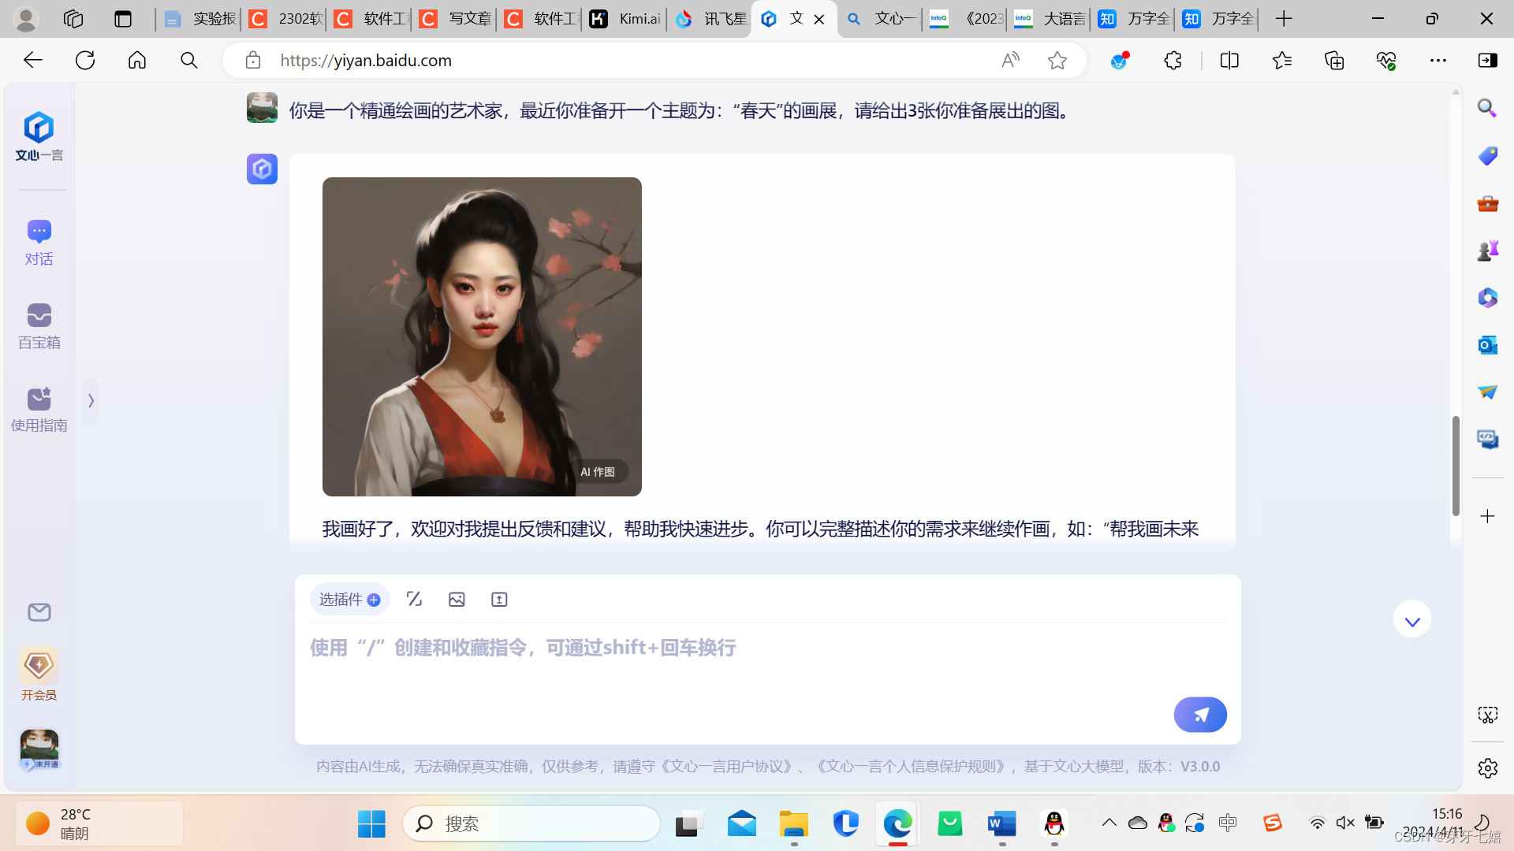Open the image insert tool next to 选插件
Image resolution: width=1514 pixels, height=851 pixels.
457,599
